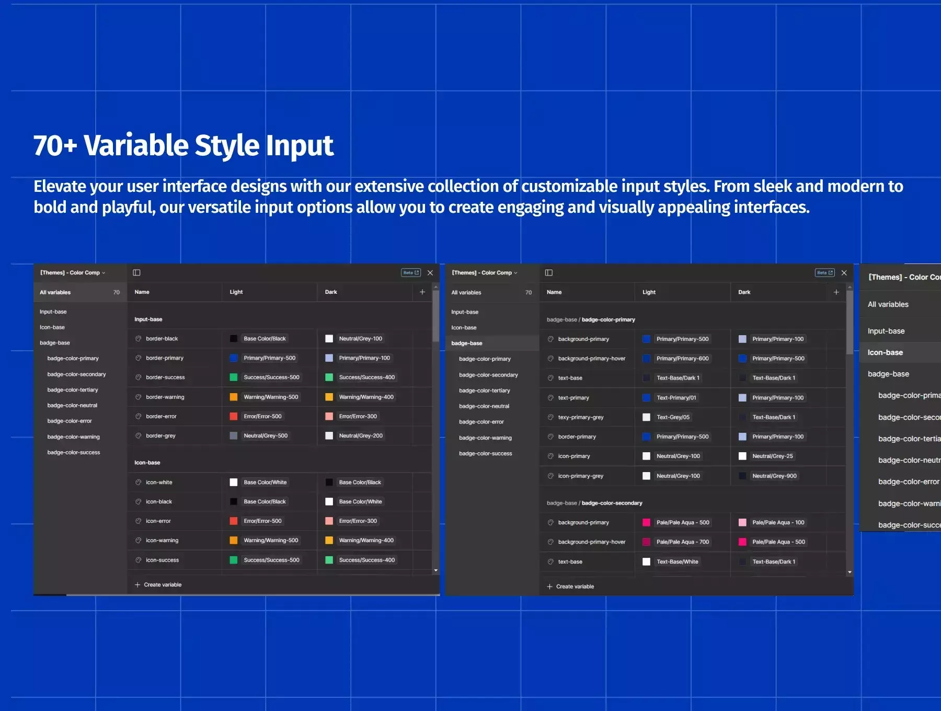The height and width of the screenshot is (711, 941).
Task: Select badge-color-secondary in left sidebar
Action: coord(76,374)
